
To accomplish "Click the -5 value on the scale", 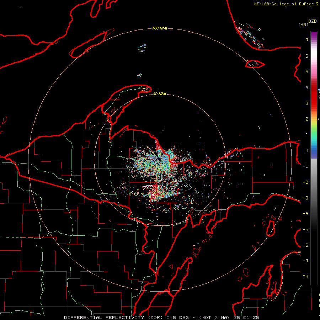I will click(x=305, y=230).
